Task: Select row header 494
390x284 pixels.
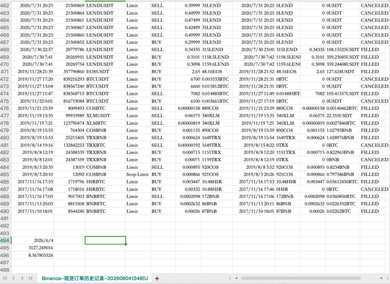Action: [x=5, y=240]
